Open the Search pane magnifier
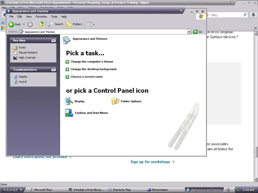Image resolution: width=258 pixels, height=193 pixels. (x=56, y=24)
